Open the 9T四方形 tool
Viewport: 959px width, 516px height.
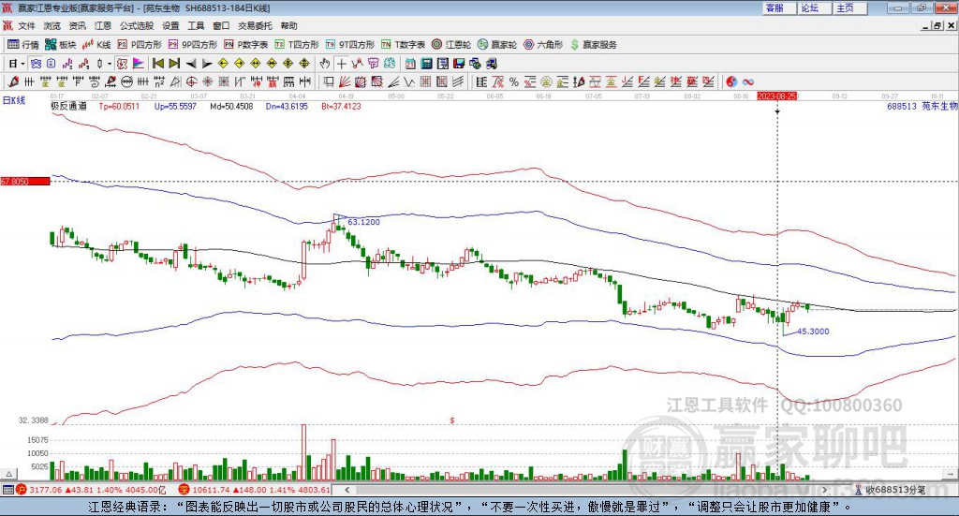pos(350,45)
